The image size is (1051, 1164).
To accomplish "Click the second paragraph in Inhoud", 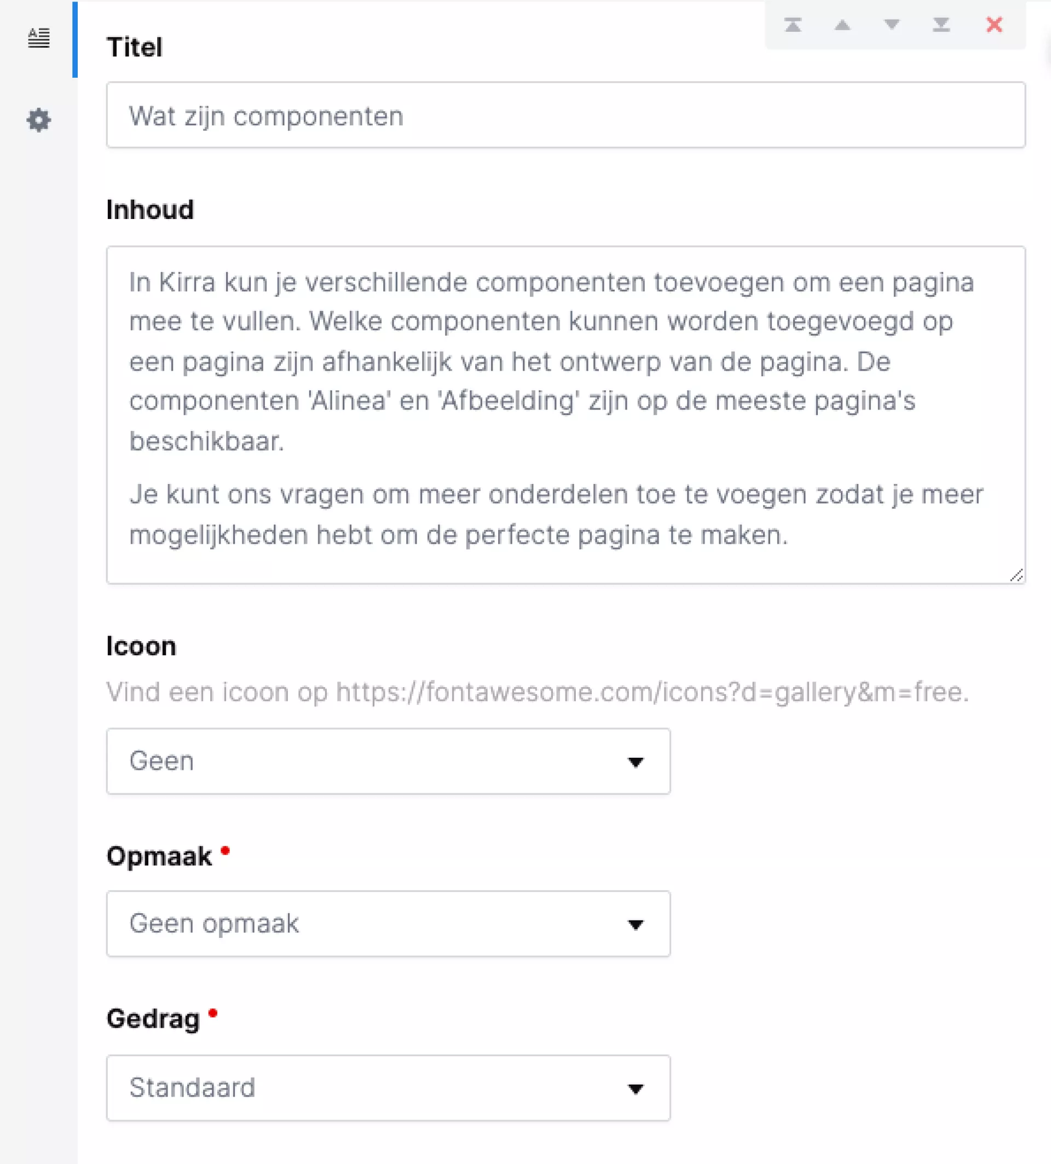I will (554, 514).
